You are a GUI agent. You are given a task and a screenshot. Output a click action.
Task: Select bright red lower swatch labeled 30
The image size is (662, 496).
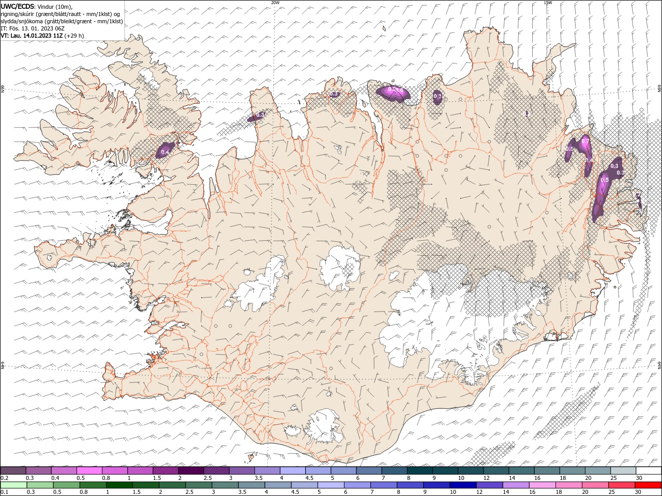648,485
